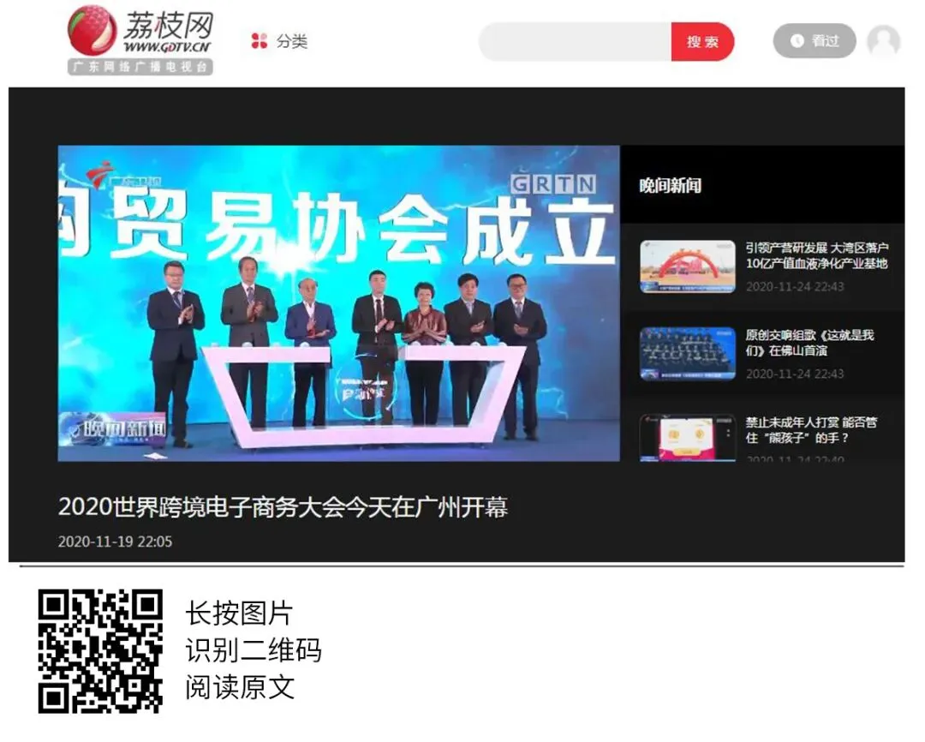This screenshot has width=925, height=742.
Task: Open the user avatar profile icon
Action: coord(883,41)
